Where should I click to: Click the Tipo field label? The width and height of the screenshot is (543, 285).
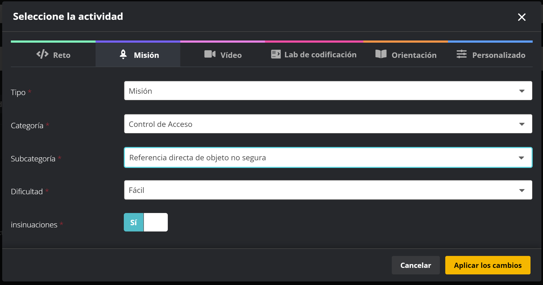coord(18,92)
